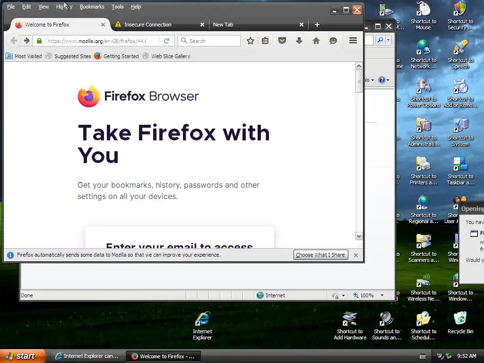Bookmark this page with the star icon
The image size is (484, 363).
(251, 41)
